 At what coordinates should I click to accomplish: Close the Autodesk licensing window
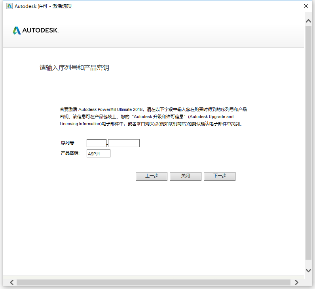(x=306, y=6)
